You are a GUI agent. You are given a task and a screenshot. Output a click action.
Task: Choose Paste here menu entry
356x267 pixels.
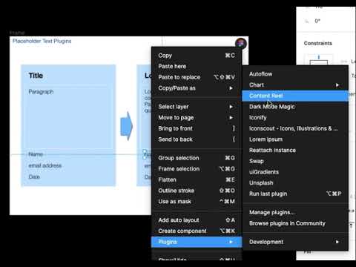coord(197,66)
